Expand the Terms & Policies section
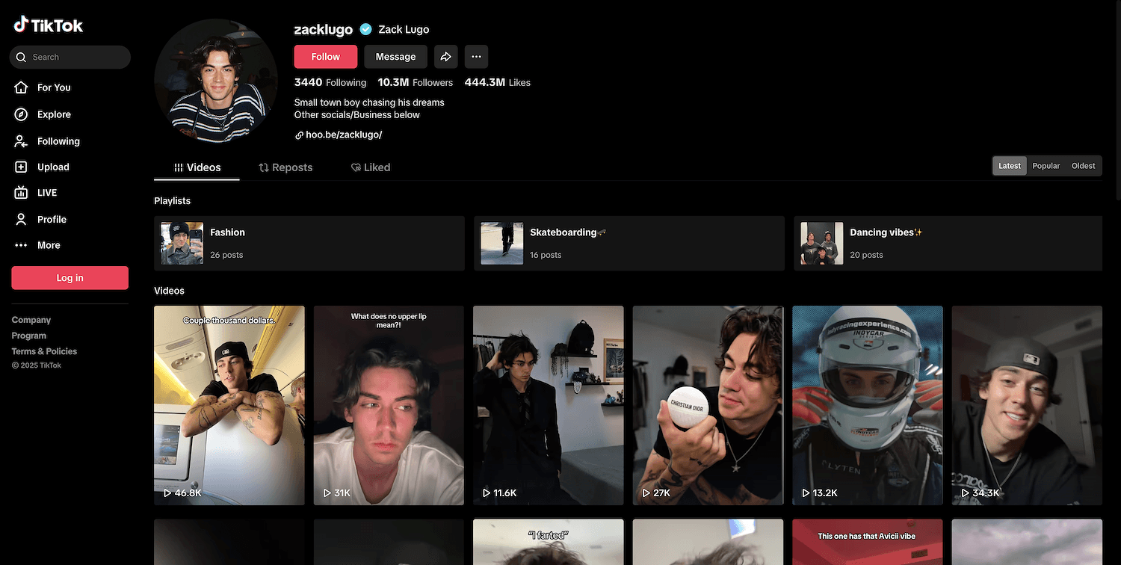This screenshot has width=1121, height=565. click(44, 351)
